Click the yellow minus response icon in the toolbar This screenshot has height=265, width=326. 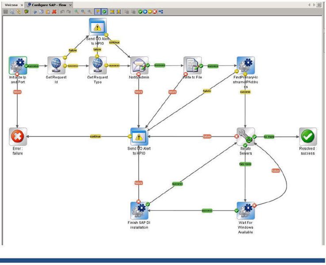[x=150, y=11]
